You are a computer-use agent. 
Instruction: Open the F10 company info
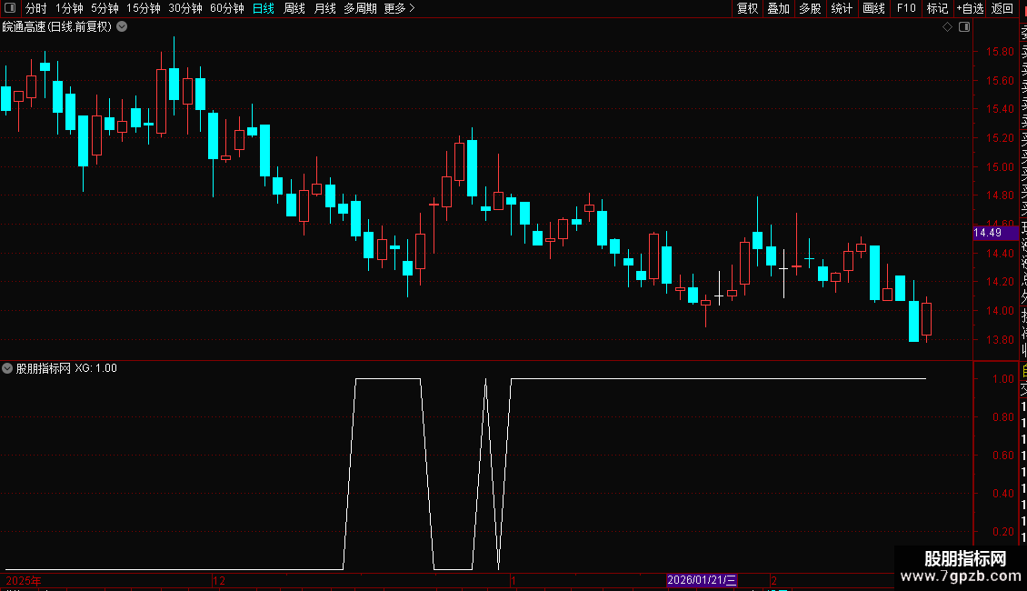click(906, 8)
